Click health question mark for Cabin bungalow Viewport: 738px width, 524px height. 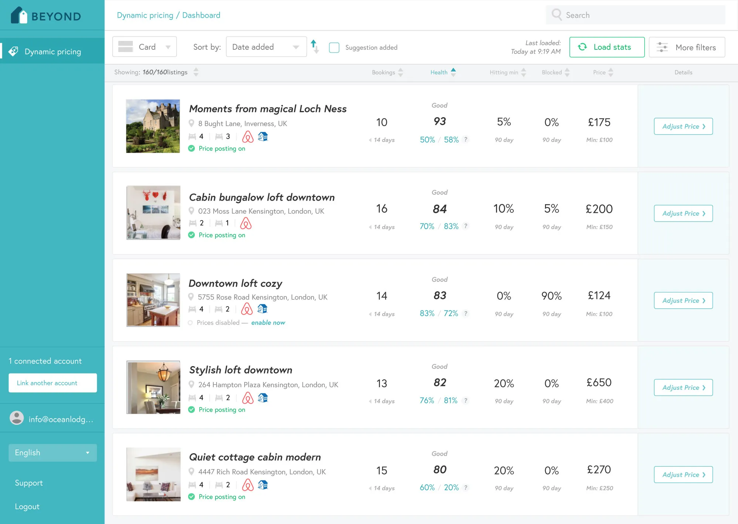[466, 226]
